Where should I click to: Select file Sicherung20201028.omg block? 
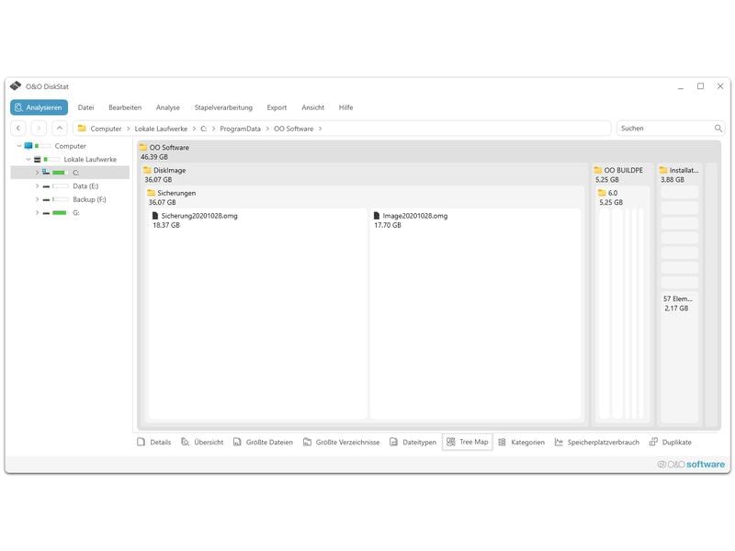click(x=257, y=314)
